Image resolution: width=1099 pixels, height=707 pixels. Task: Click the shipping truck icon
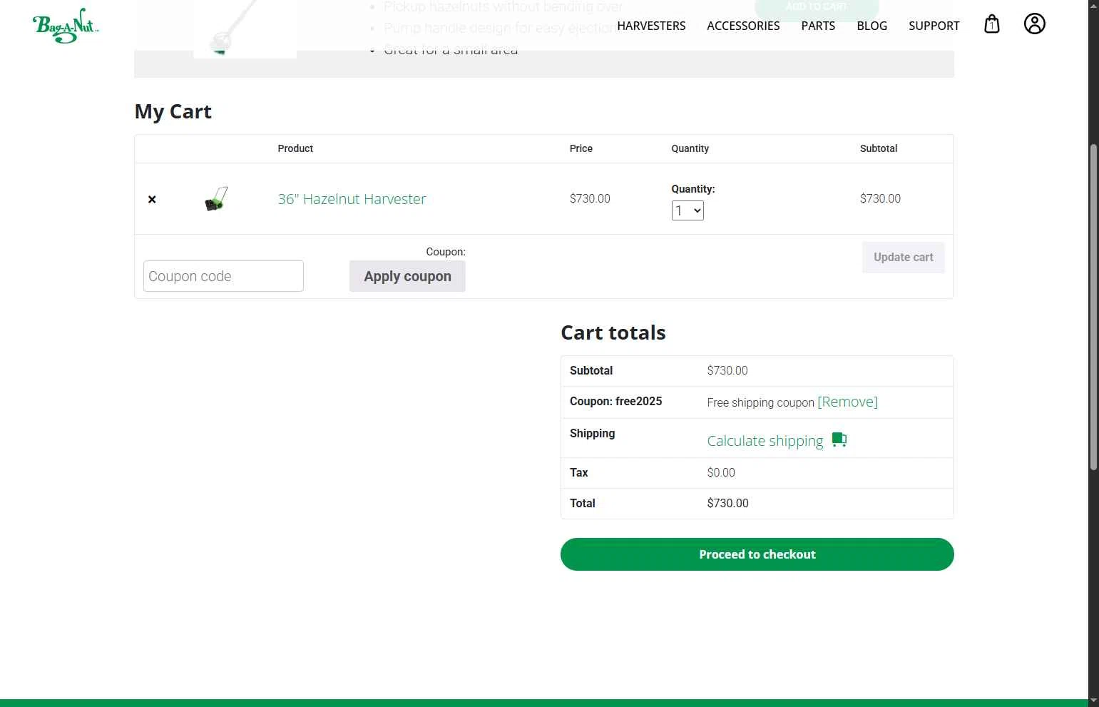839,439
